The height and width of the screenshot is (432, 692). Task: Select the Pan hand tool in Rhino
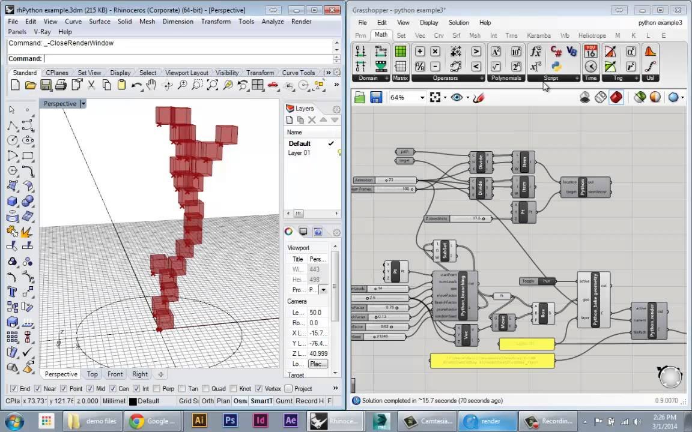[151, 85]
